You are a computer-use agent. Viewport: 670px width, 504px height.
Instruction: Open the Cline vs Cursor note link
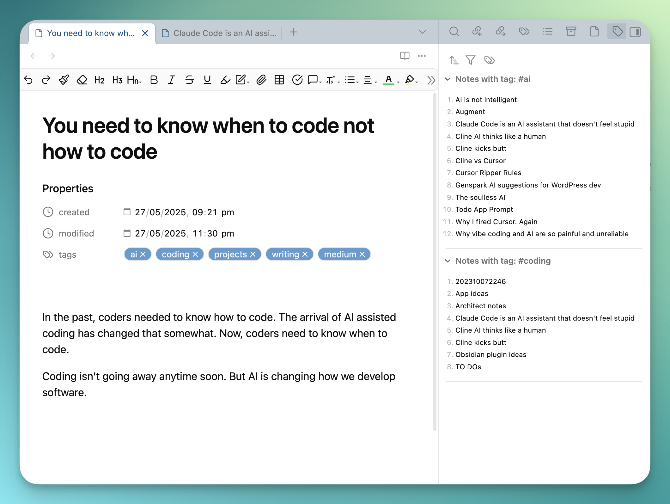click(x=480, y=161)
